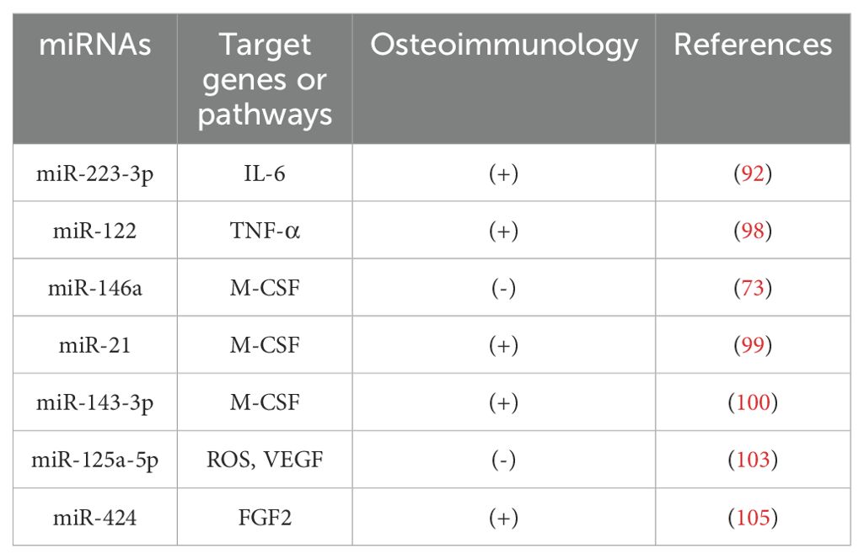
Task: Click the miR-146a row label
Action: coord(95,287)
